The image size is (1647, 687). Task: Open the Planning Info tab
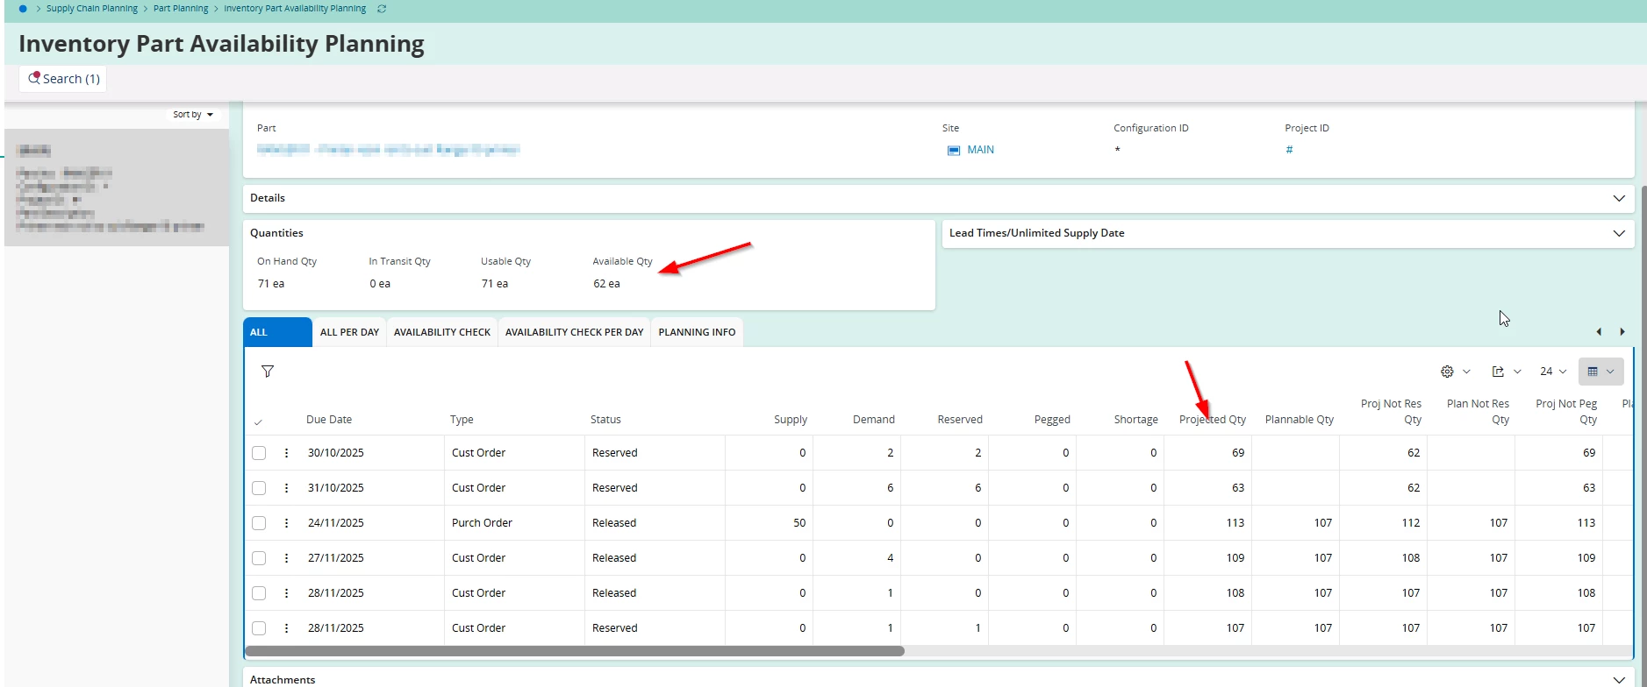(697, 332)
